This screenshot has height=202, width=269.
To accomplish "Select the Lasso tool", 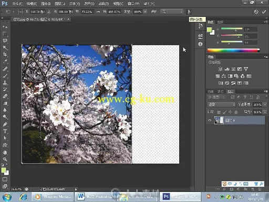I will tap(5, 41).
